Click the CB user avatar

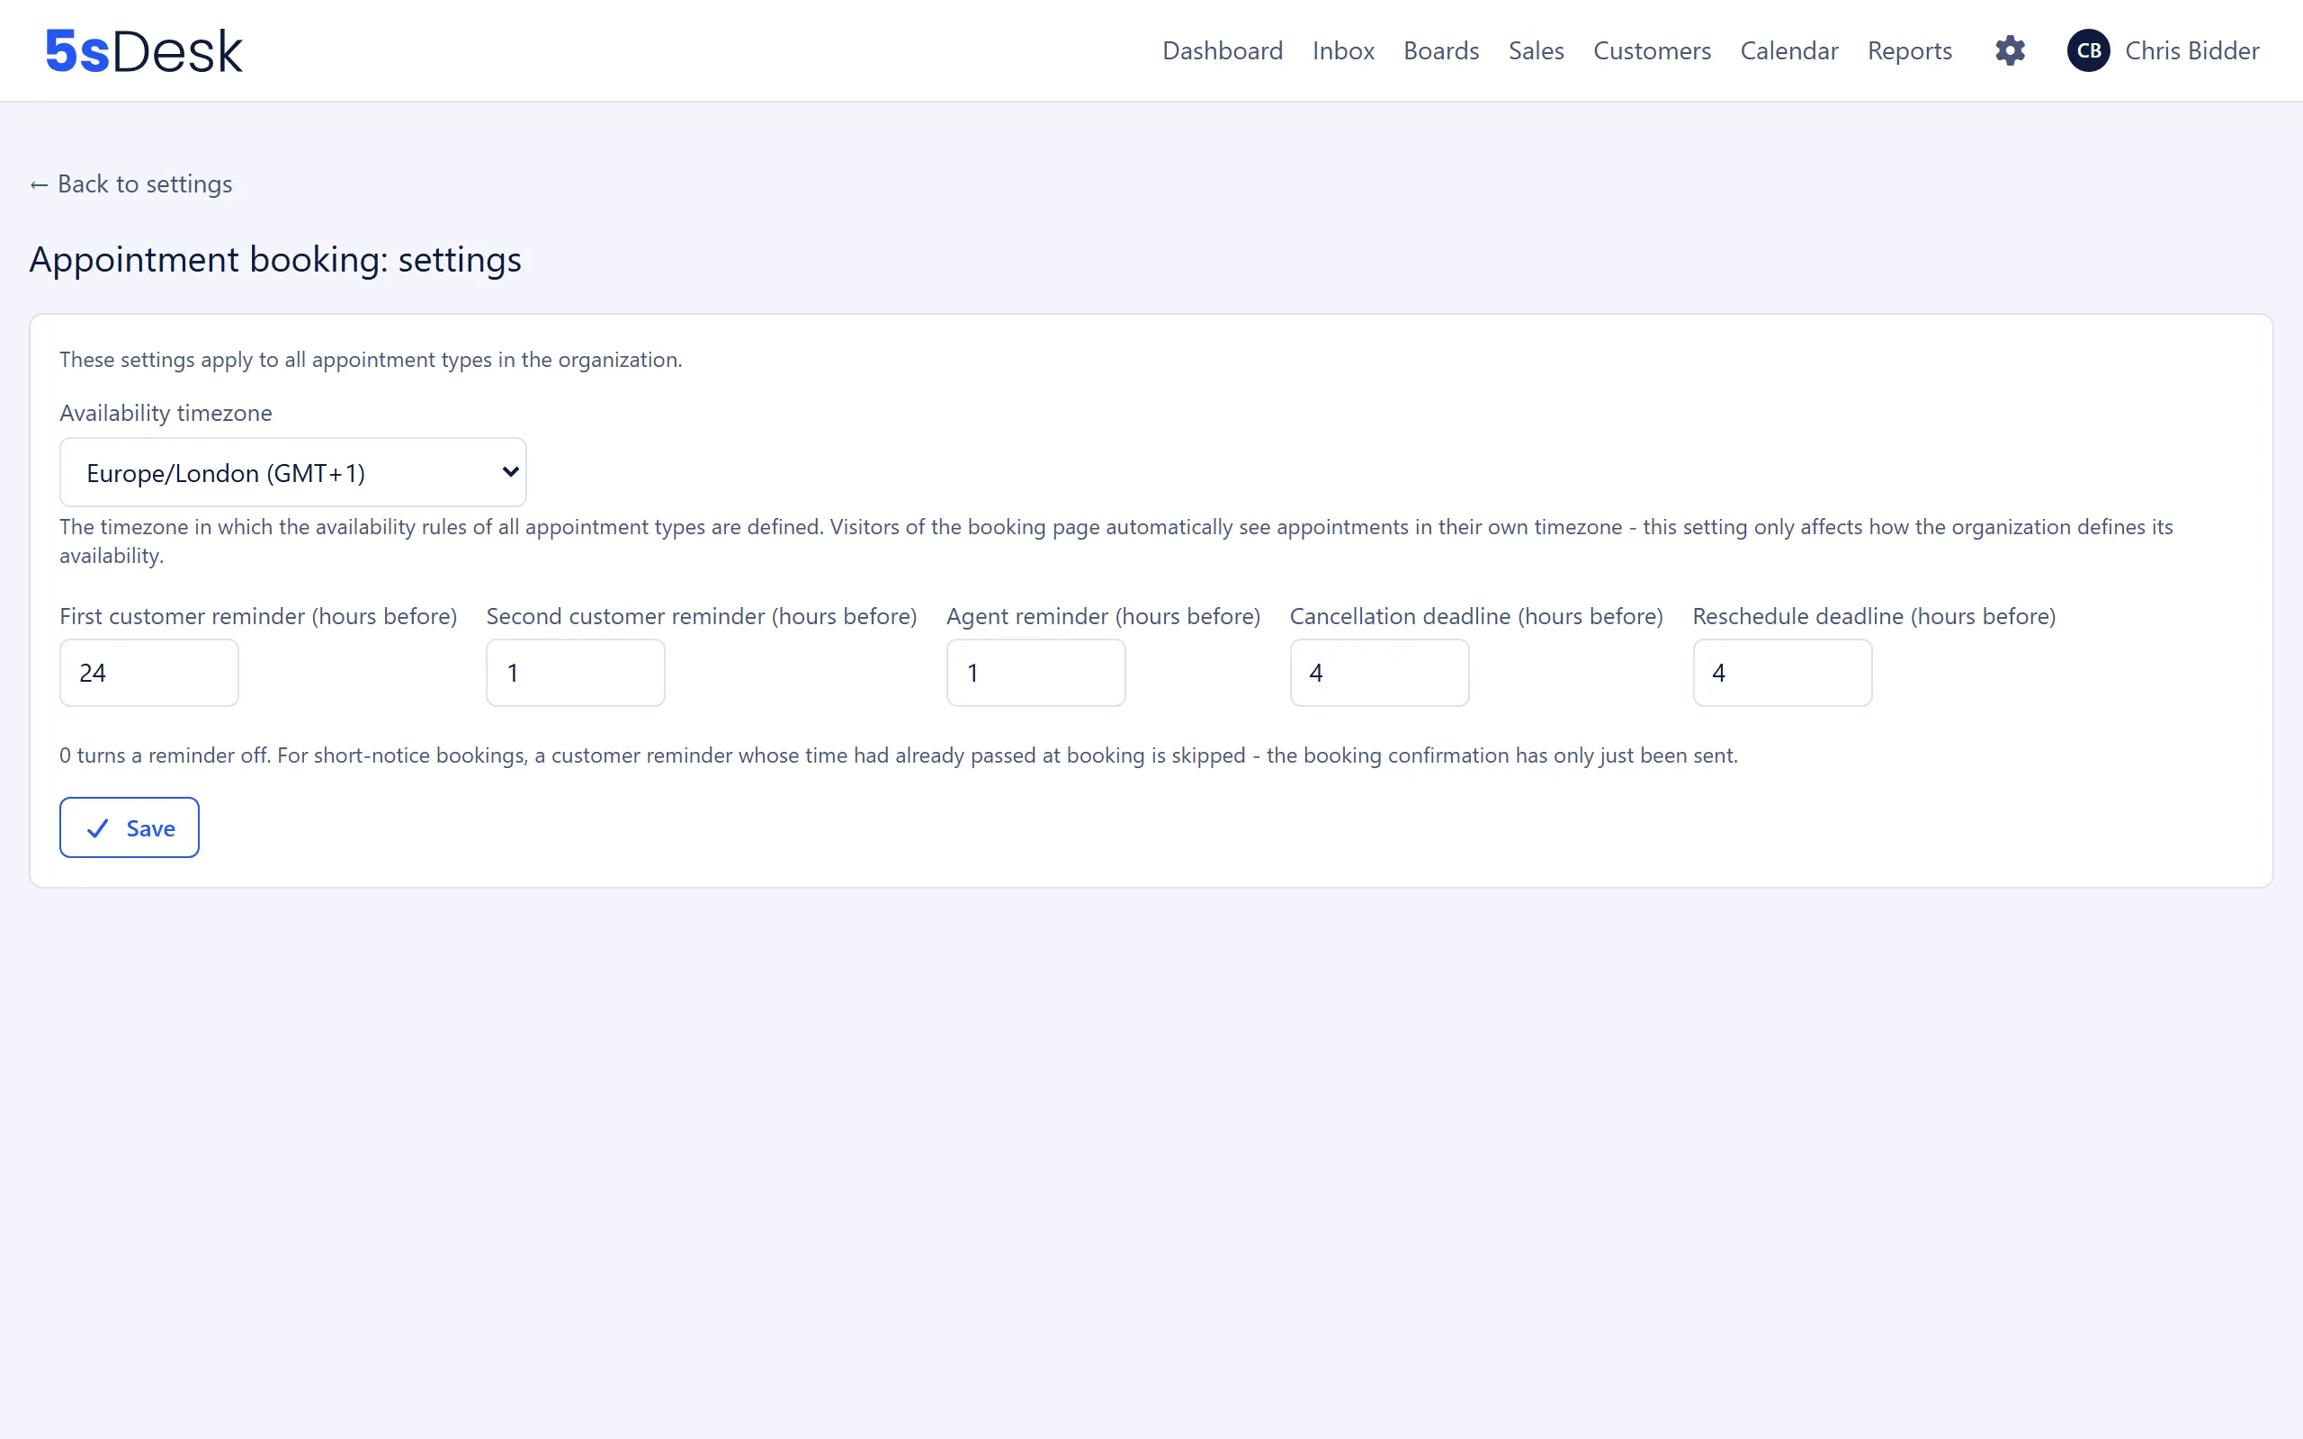pyautogui.click(x=2089, y=50)
